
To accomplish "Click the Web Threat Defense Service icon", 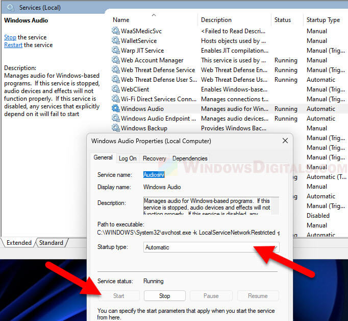I will coord(116,70).
